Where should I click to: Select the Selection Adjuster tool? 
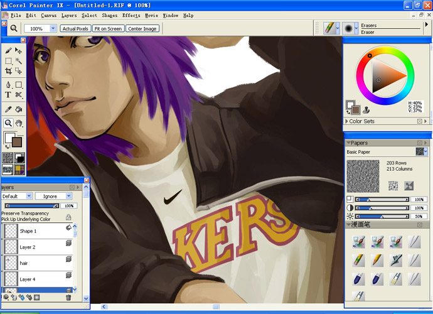coord(18,71)
